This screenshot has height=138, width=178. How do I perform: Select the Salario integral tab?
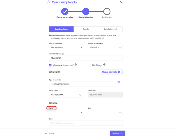point(110,29)
